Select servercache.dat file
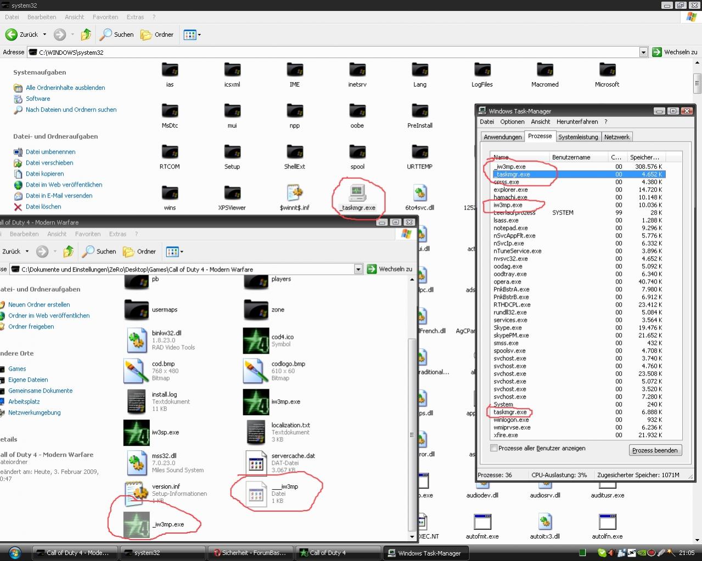Screen dimensions: 702x561 click(x=280, y=463)
